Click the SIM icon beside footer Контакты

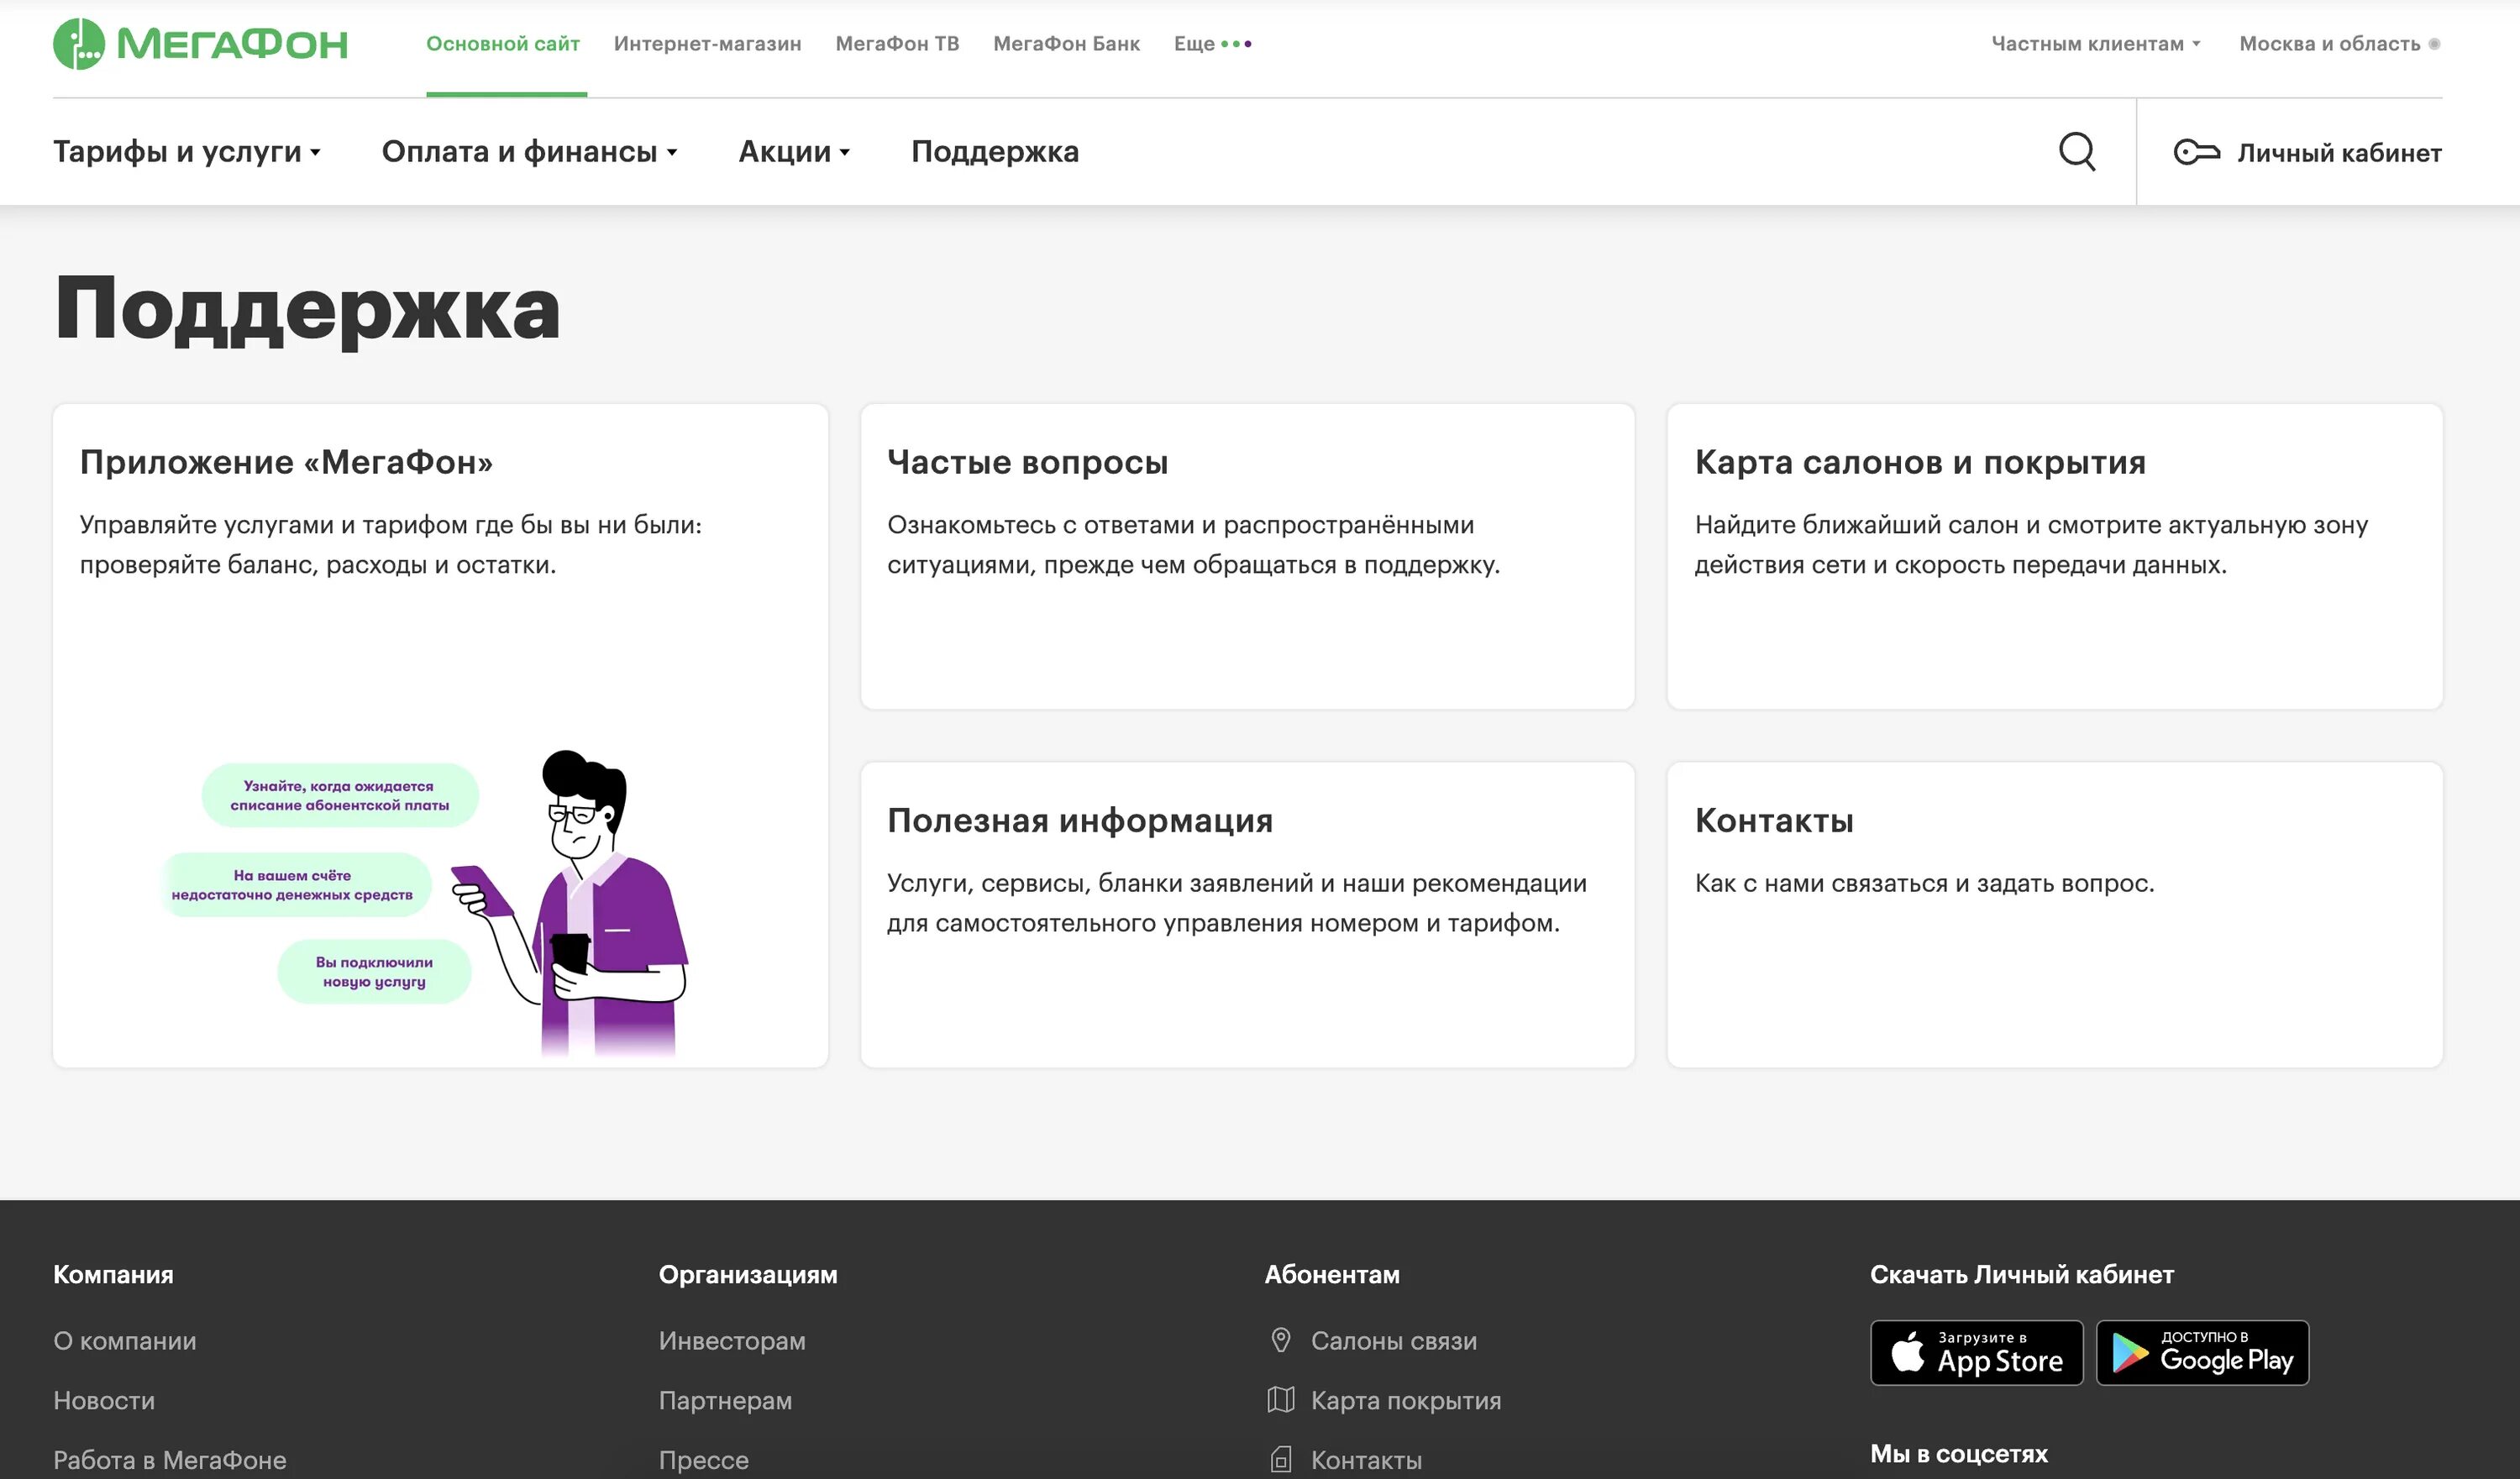coord(1280,1460)
